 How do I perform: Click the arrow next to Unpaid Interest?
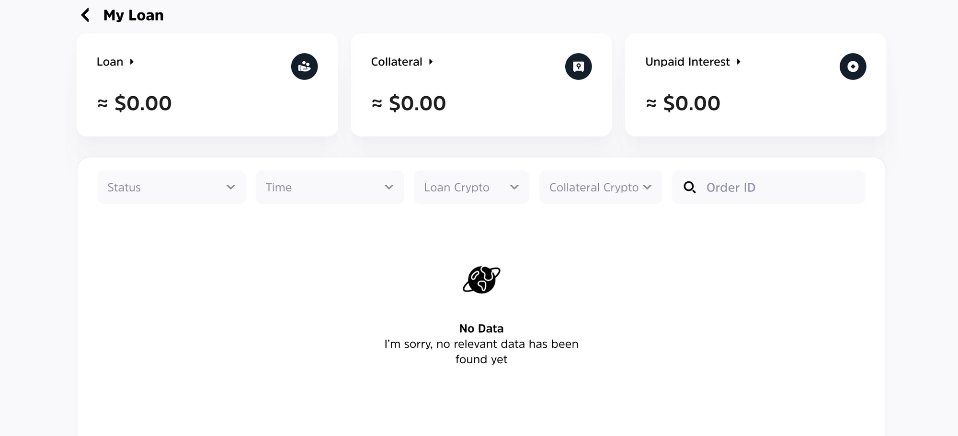point(739,62)
